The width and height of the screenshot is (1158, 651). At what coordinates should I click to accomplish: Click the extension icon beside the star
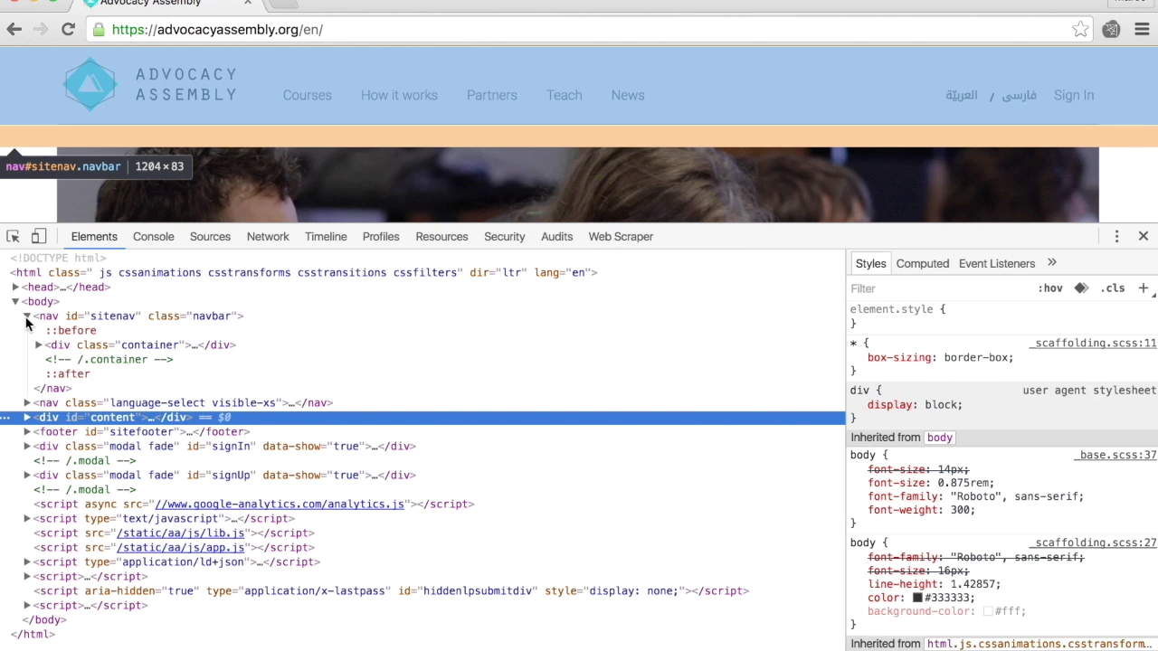[x=1111, y=30]
